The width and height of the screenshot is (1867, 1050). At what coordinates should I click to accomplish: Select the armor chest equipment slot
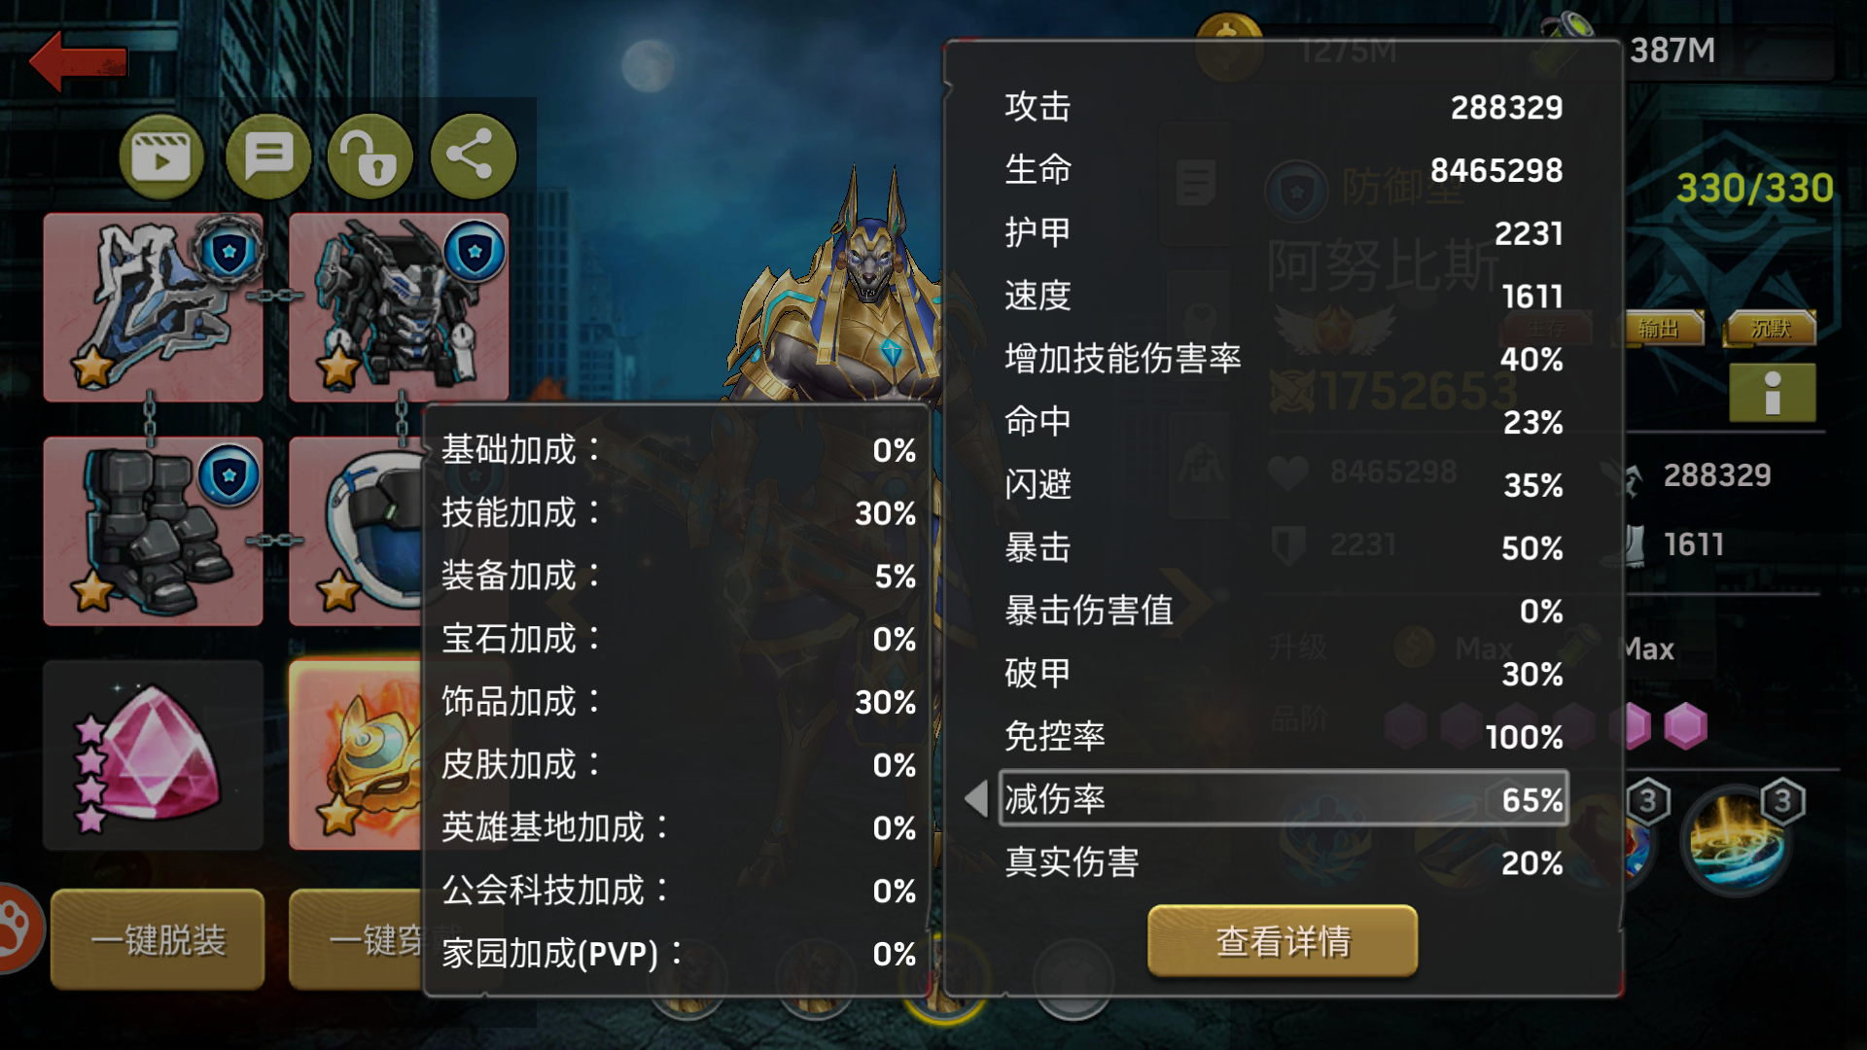399,307
